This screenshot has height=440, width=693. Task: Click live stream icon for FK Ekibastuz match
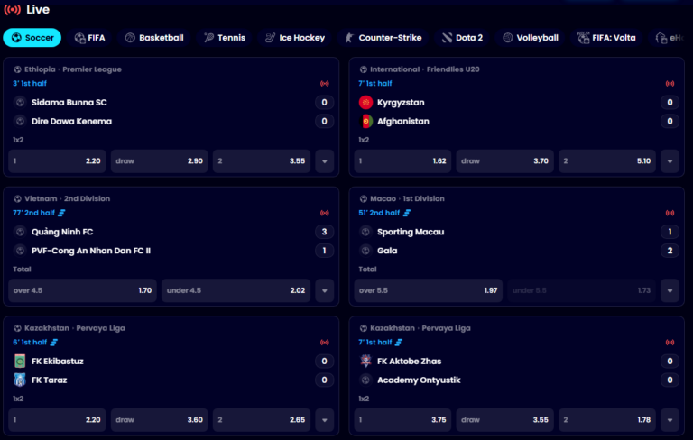click(x=325, y=343)
